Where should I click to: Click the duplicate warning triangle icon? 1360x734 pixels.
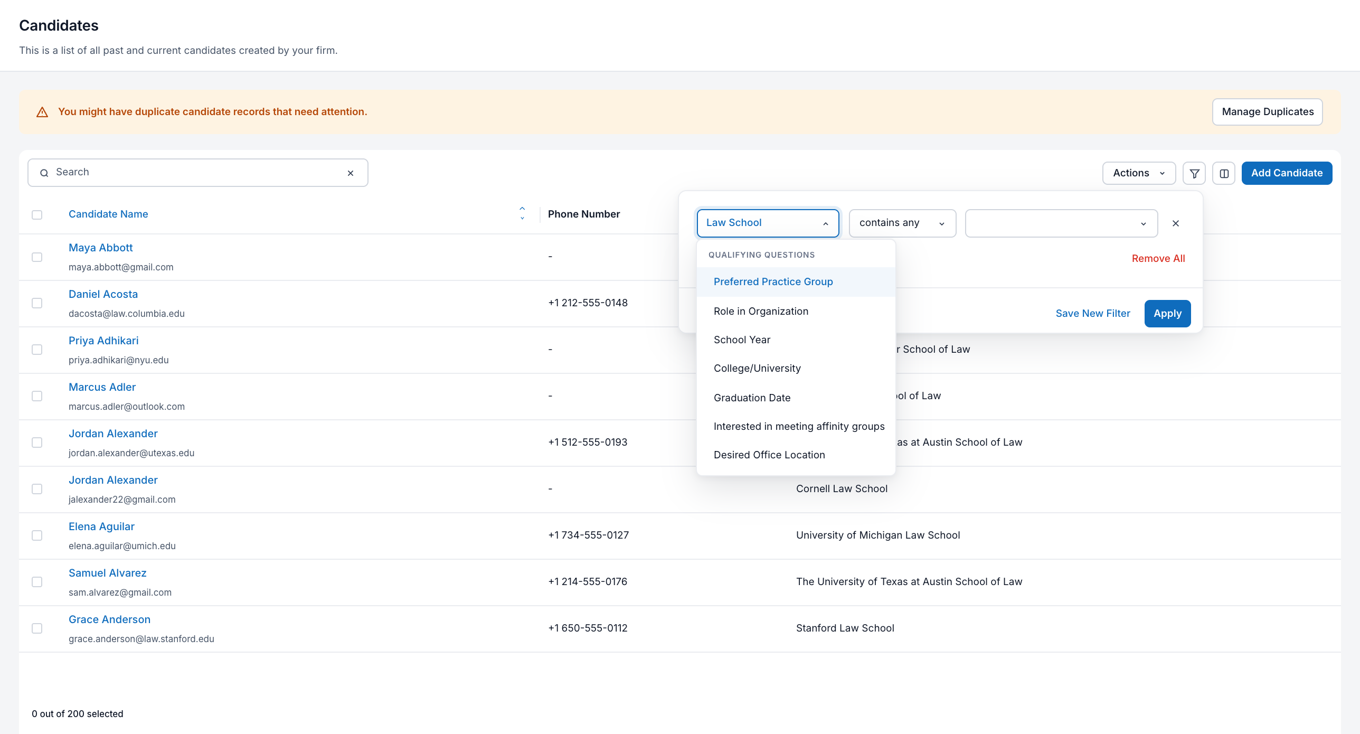[x=42, y=112]
